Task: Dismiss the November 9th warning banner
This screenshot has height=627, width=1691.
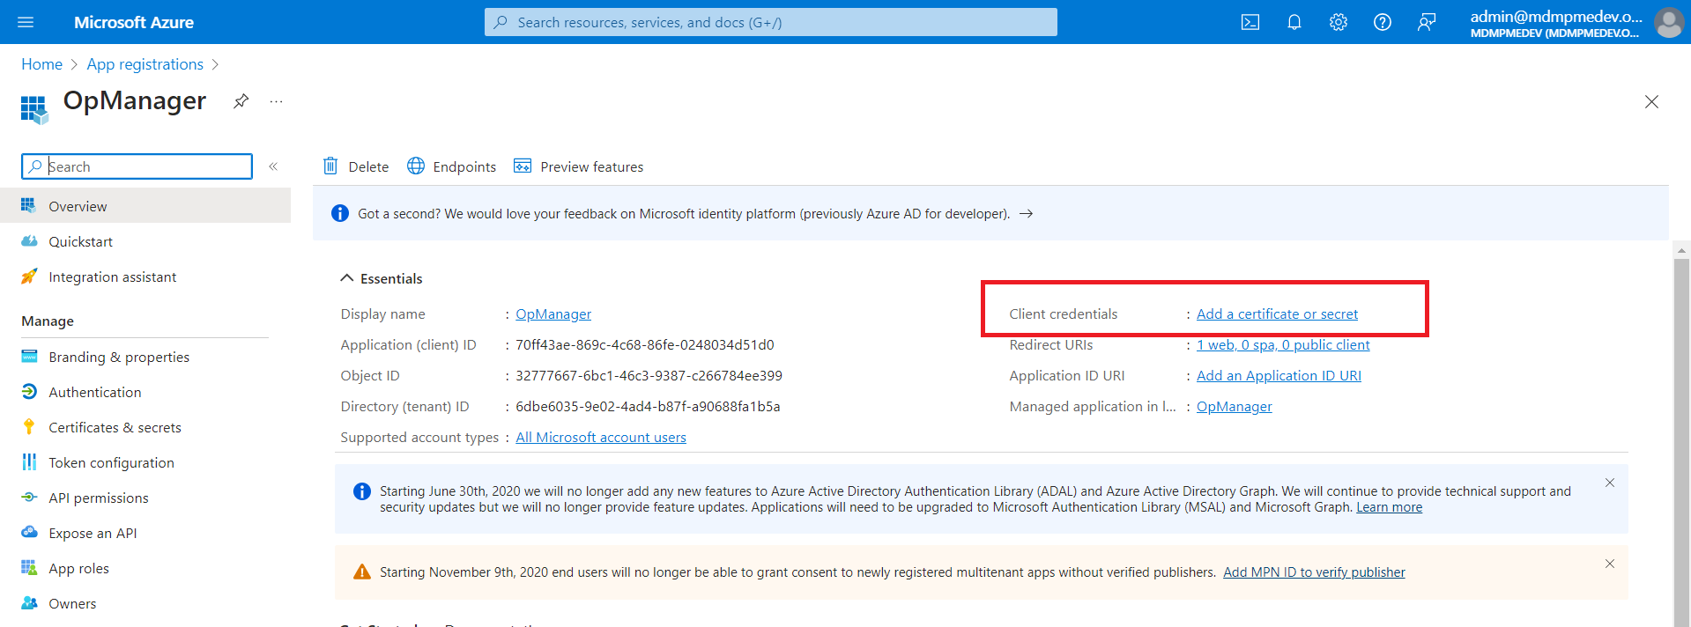Action: (1610, 564)
